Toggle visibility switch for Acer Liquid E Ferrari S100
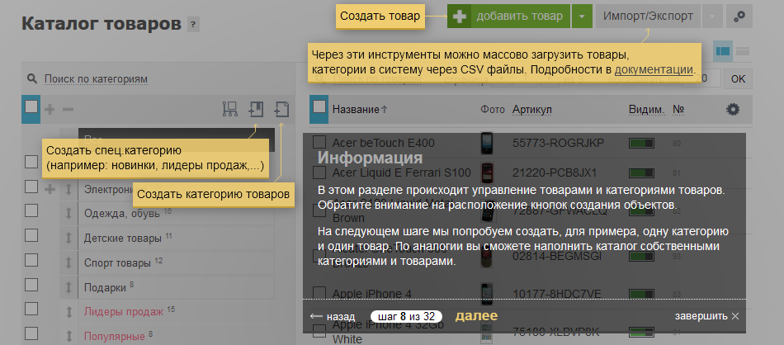This screenshot has height=345, width=784. [x=641, y=173]
